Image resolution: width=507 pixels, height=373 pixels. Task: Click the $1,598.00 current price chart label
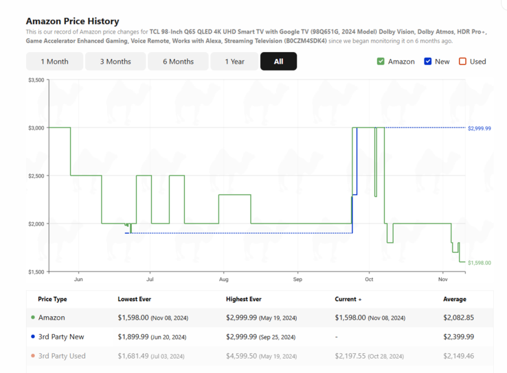[479, 263]
